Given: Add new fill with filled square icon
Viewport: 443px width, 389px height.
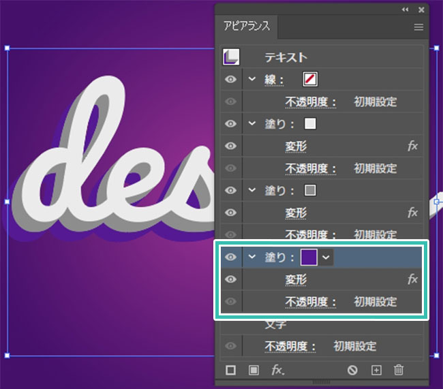Looking at the screenshot, I should point(254,370).
